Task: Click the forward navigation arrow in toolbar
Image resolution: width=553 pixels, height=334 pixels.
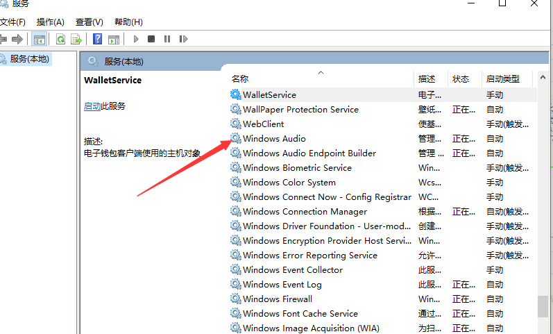Action: [17, 39]
